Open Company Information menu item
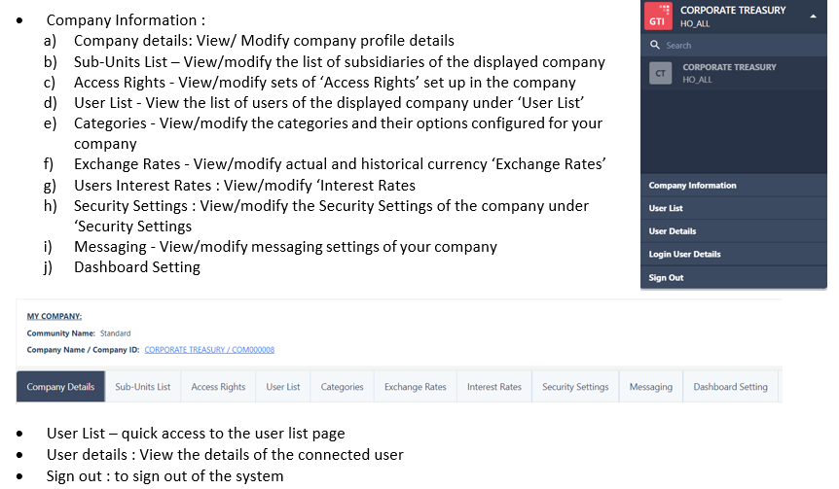Viewport: 839px width, 489px height. [734, 186]
